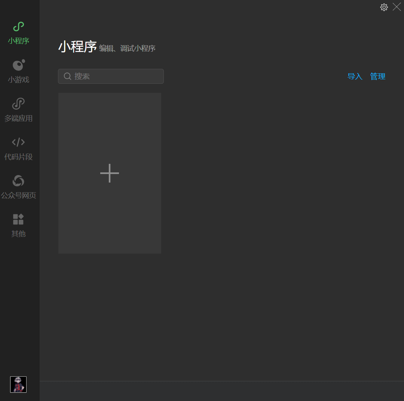Click the green 小程序 mini program icon
This screenshot has width=404, height=401.
(18, 27)
